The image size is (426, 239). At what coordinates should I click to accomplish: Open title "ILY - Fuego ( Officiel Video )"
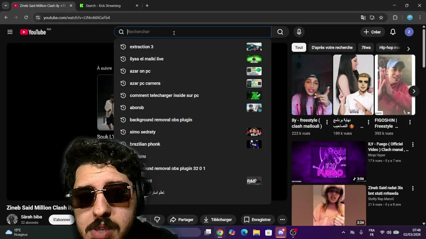point(388,147)
